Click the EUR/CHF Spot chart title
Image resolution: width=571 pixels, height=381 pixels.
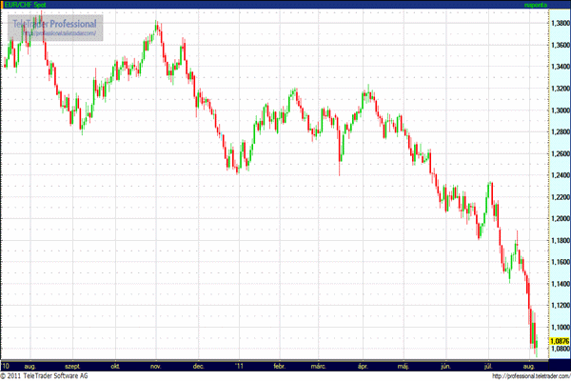pyautogui.click(x=24, y=6)
